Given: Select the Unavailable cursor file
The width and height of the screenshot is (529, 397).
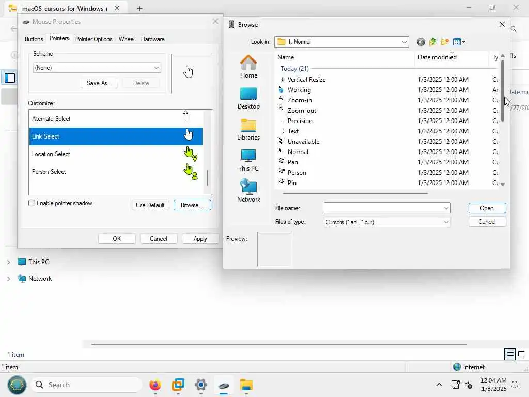Looking at the screenshot, I should (x=303, y=142).
